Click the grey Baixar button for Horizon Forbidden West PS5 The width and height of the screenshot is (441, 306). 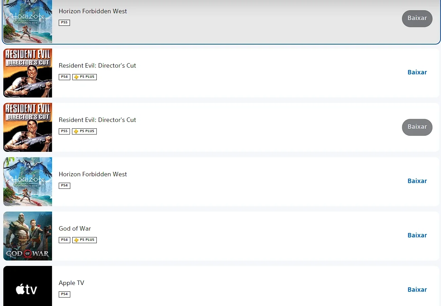(417, 18)
